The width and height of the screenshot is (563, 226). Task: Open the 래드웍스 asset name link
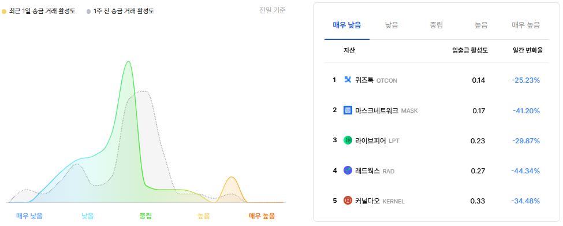coord(367,171)
